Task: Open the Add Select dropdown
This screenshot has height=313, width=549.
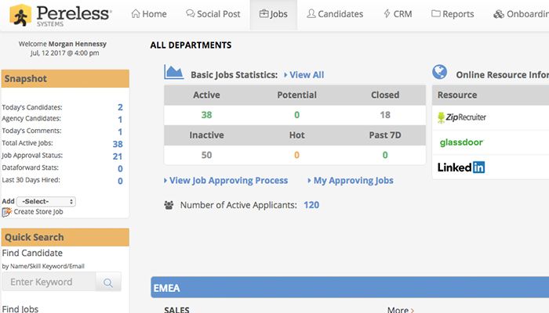Action: (x=45, y=201)
